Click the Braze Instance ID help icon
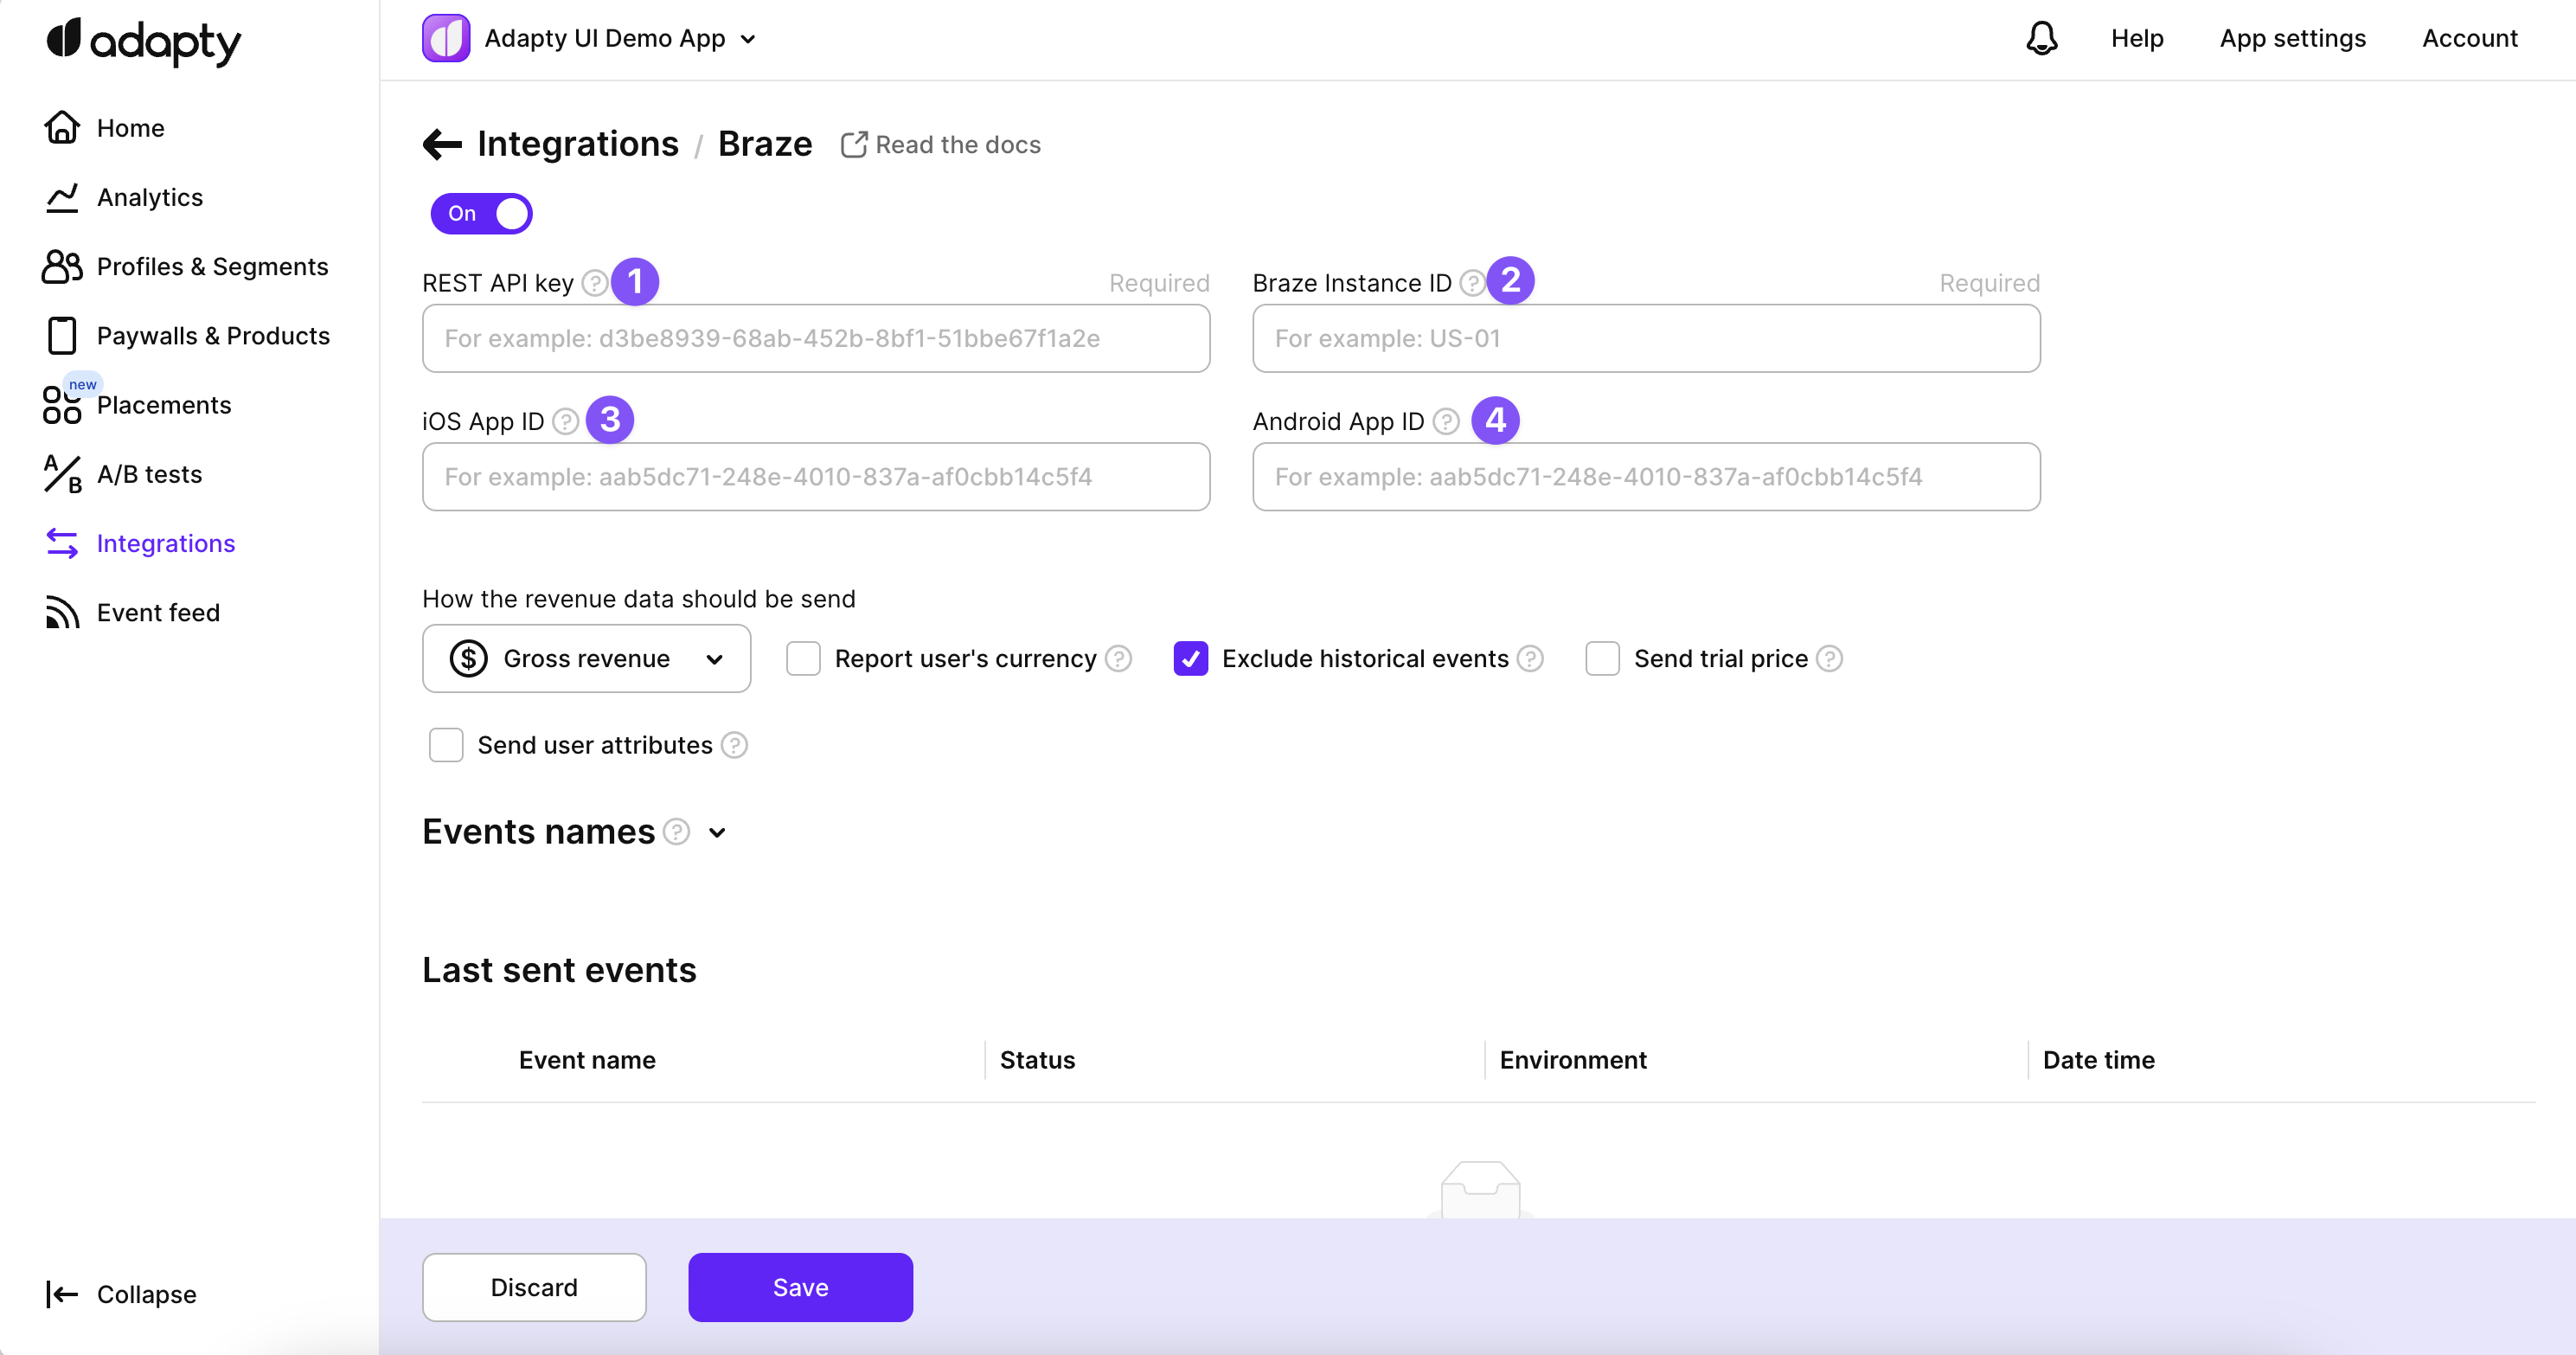 point(1471,283)
